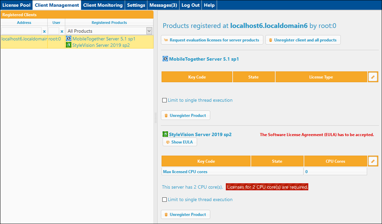The height and width of the screenshot is (224, 382).
Task: Enable single thread execution for MobileTogether Server
Action: click(x=164, y=100)
